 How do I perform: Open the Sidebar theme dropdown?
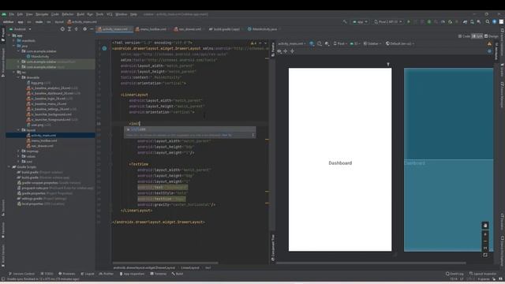pos(372,43)
